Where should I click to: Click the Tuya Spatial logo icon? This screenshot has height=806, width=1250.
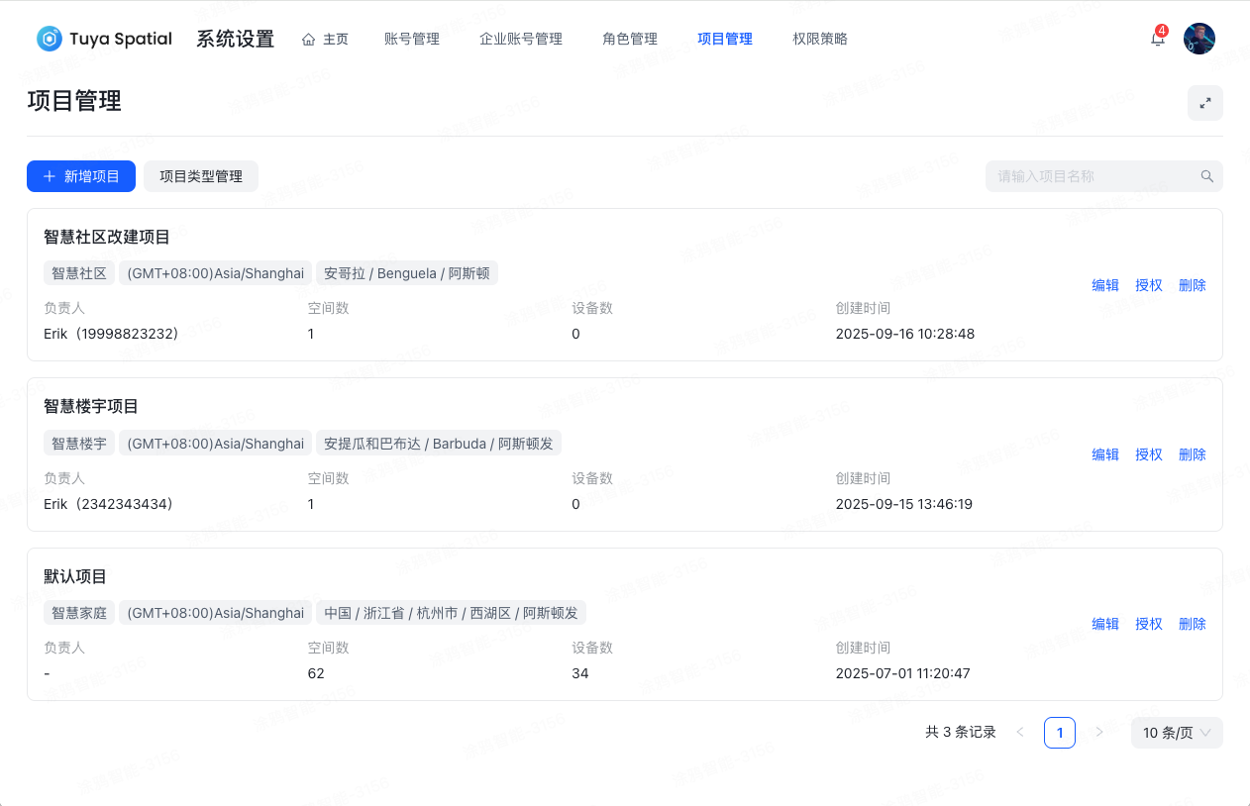pyautogui.click(x=49, y=39)
